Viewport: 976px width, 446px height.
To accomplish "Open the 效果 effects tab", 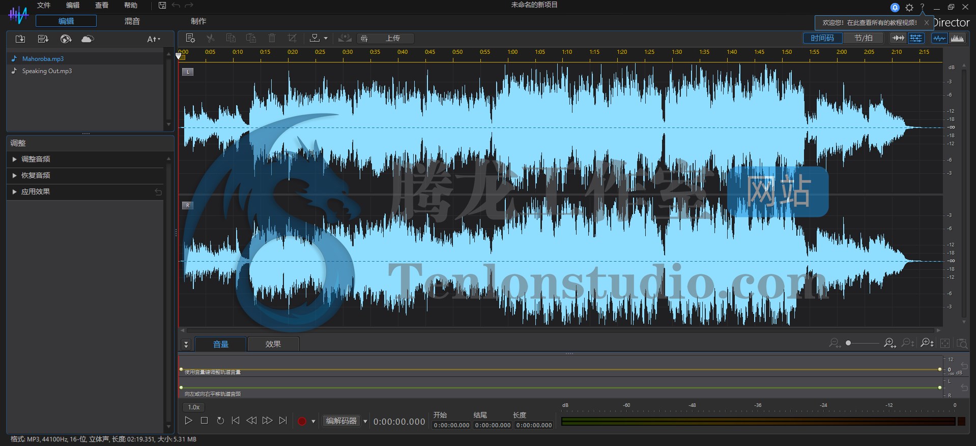I will tap(273, 344).
